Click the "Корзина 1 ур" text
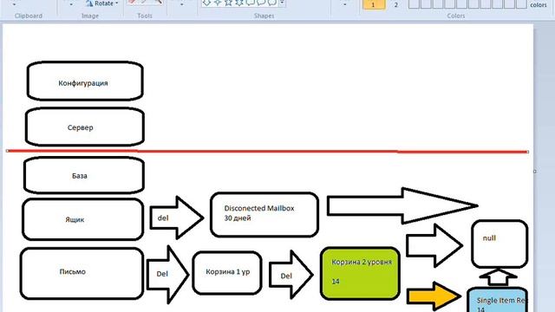This screenshot has width=555, height=312. tap(227, 271)
